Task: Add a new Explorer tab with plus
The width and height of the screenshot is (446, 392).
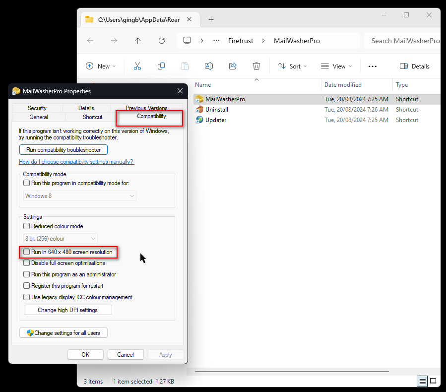Action: coord(211,20)
